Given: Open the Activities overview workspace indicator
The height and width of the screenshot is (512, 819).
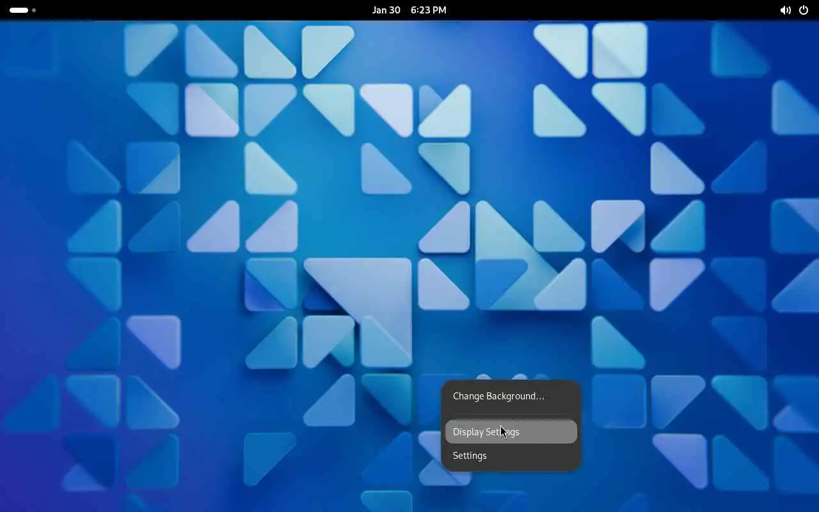Looking at the screenshot, I should [22, 10].
